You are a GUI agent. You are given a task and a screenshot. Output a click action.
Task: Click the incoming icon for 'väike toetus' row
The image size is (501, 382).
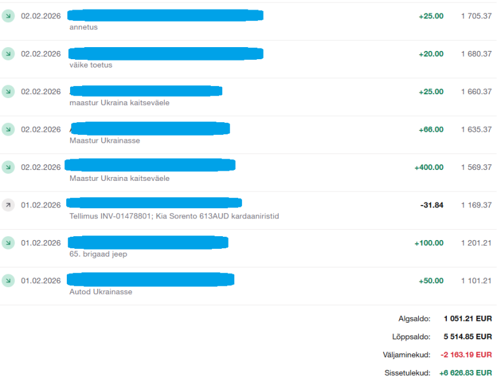(8, 54)
